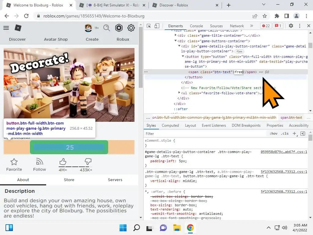
Task: Collapse the game-details-play-button-container div
Action: [179, 46]
